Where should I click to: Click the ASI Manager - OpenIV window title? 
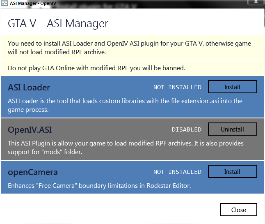pos(33,3)
